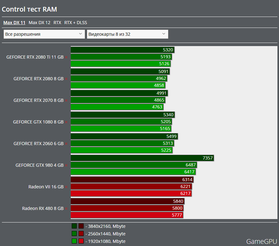Open the RTX + DLSS tab

(76, 23)
